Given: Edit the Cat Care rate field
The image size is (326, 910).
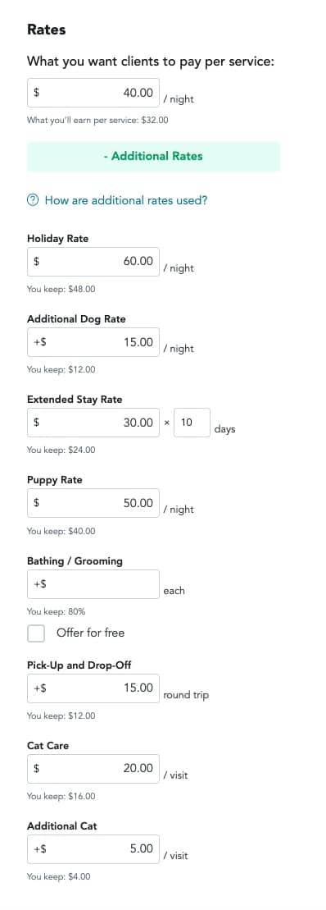Looking at the screenshot, I should click(x=93, y=768).
